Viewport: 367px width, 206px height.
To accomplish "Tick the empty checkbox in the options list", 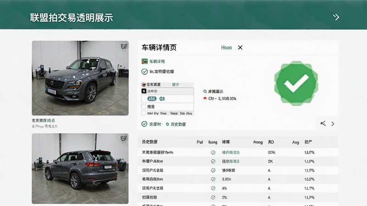I will click(144, 107).
